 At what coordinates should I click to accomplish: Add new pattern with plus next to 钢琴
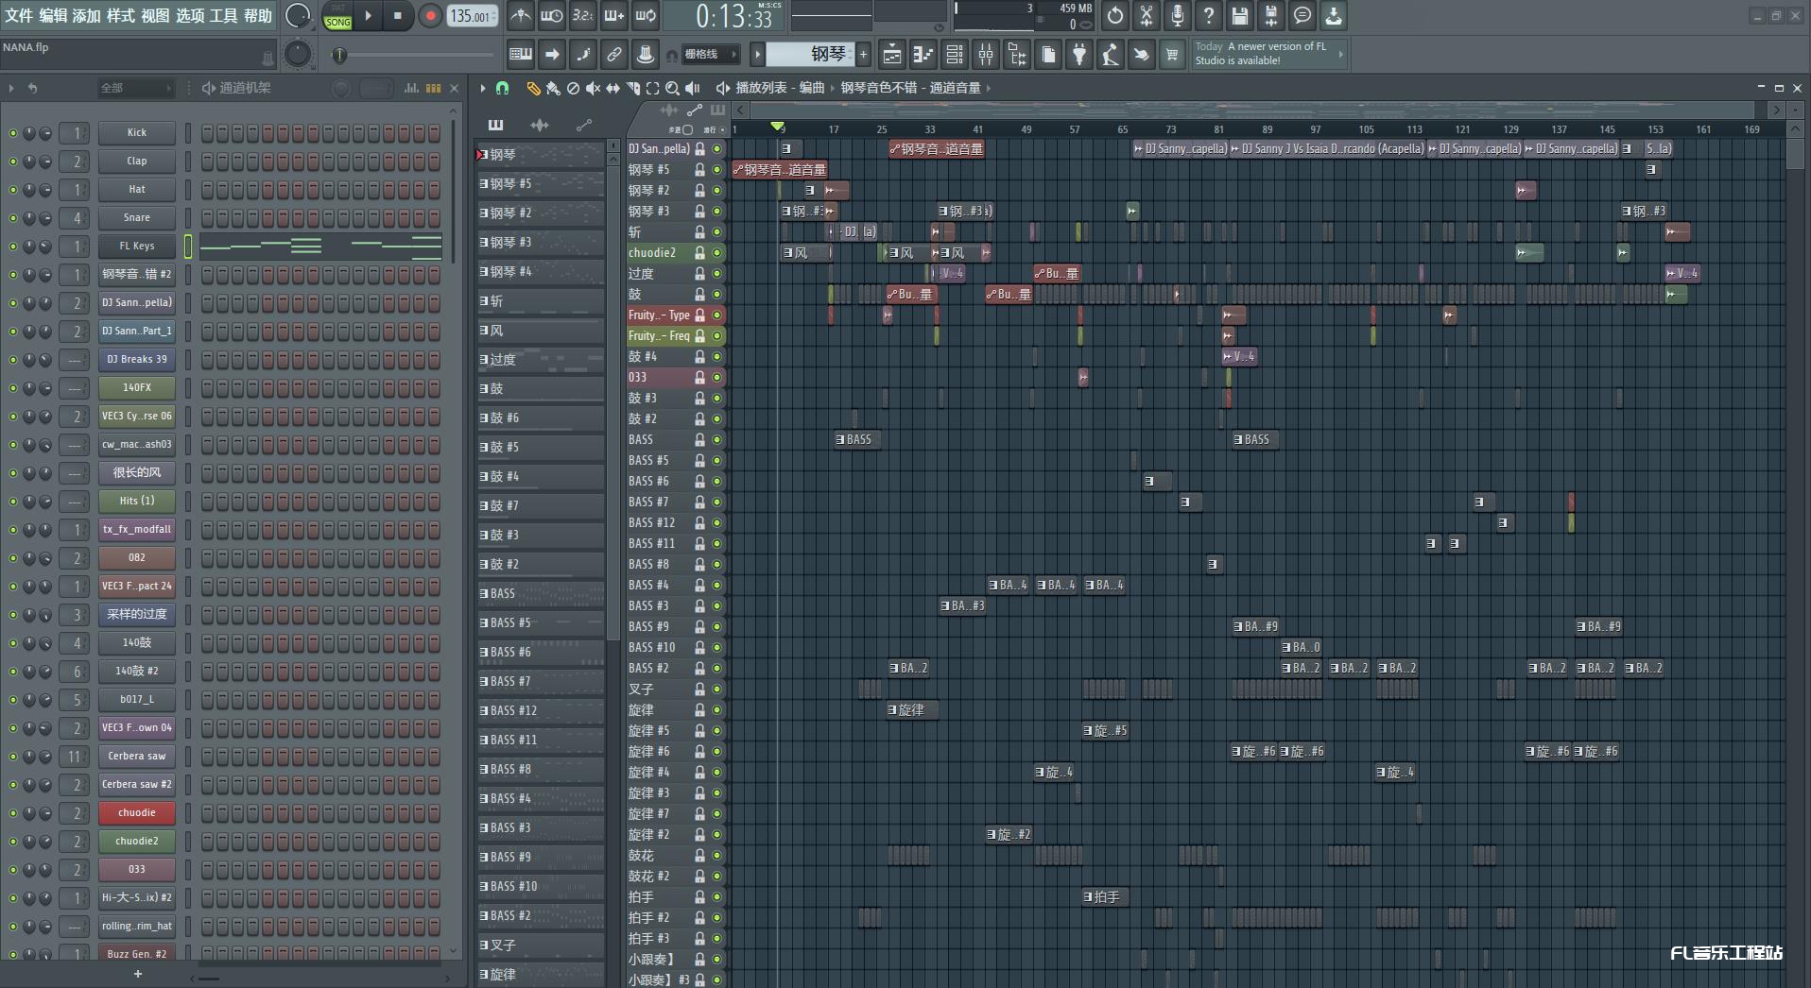[x=863, y=55]
